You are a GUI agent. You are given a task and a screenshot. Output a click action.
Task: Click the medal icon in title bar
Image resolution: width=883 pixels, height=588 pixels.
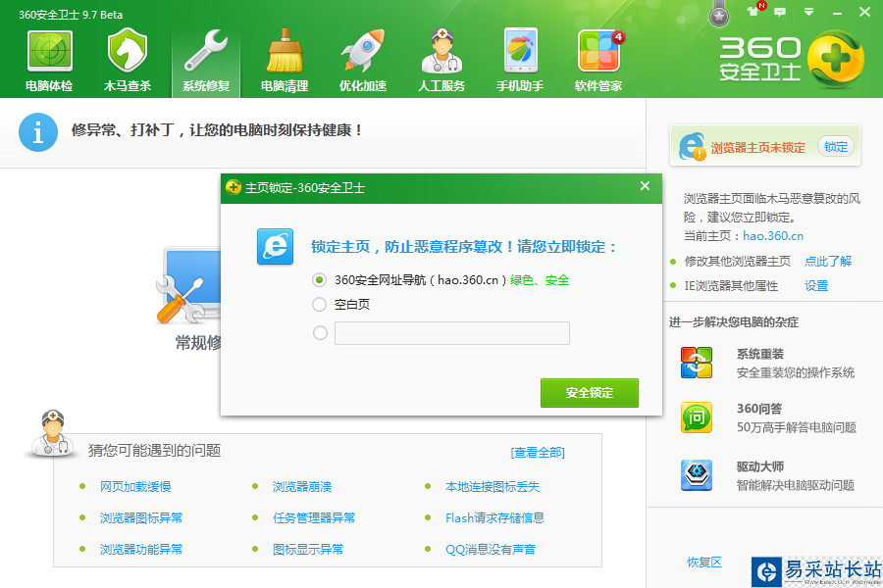pyautogui.click(x=718, y=14)
